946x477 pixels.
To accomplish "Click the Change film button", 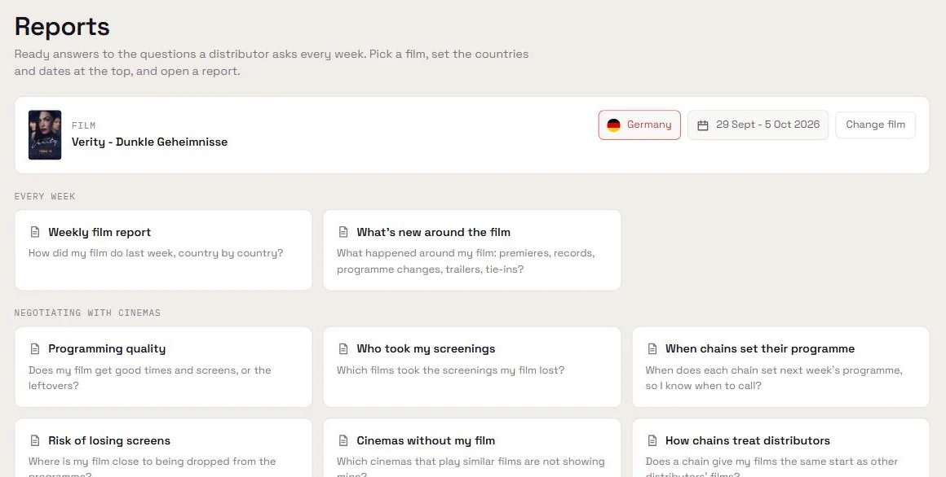I will [x=875, y=125].
